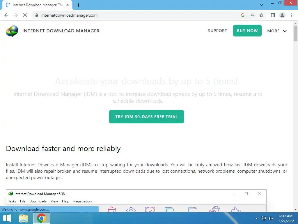Close the Internet Download Manager tab

[x=68, y=5]
